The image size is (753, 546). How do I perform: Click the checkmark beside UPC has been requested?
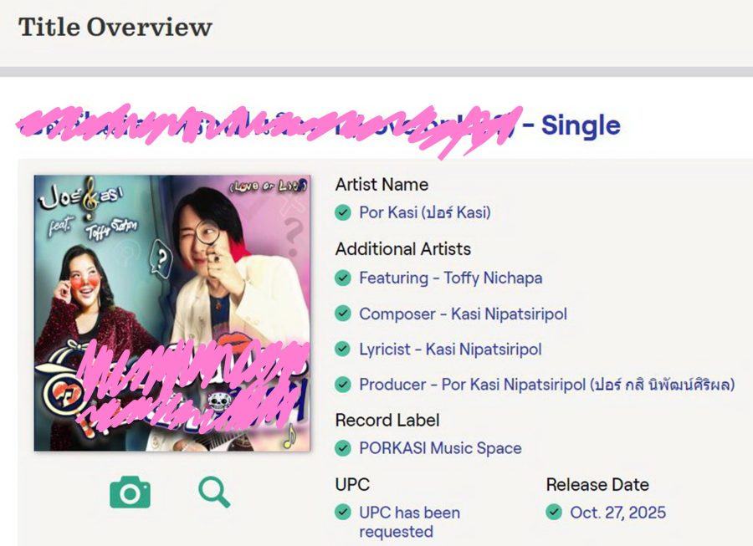(343, 512)
